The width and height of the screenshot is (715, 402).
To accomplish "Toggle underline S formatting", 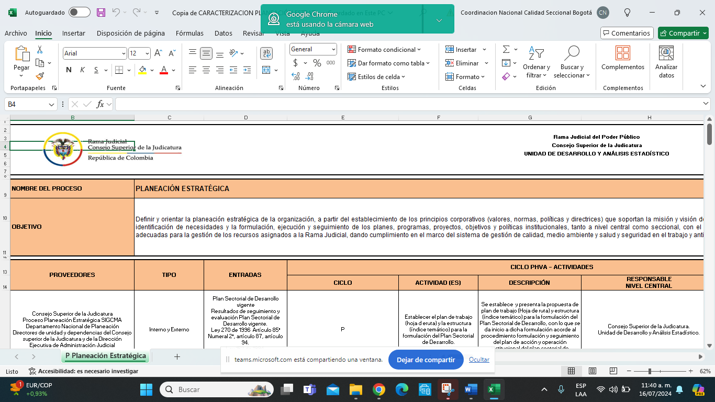I will coord(96,70).
